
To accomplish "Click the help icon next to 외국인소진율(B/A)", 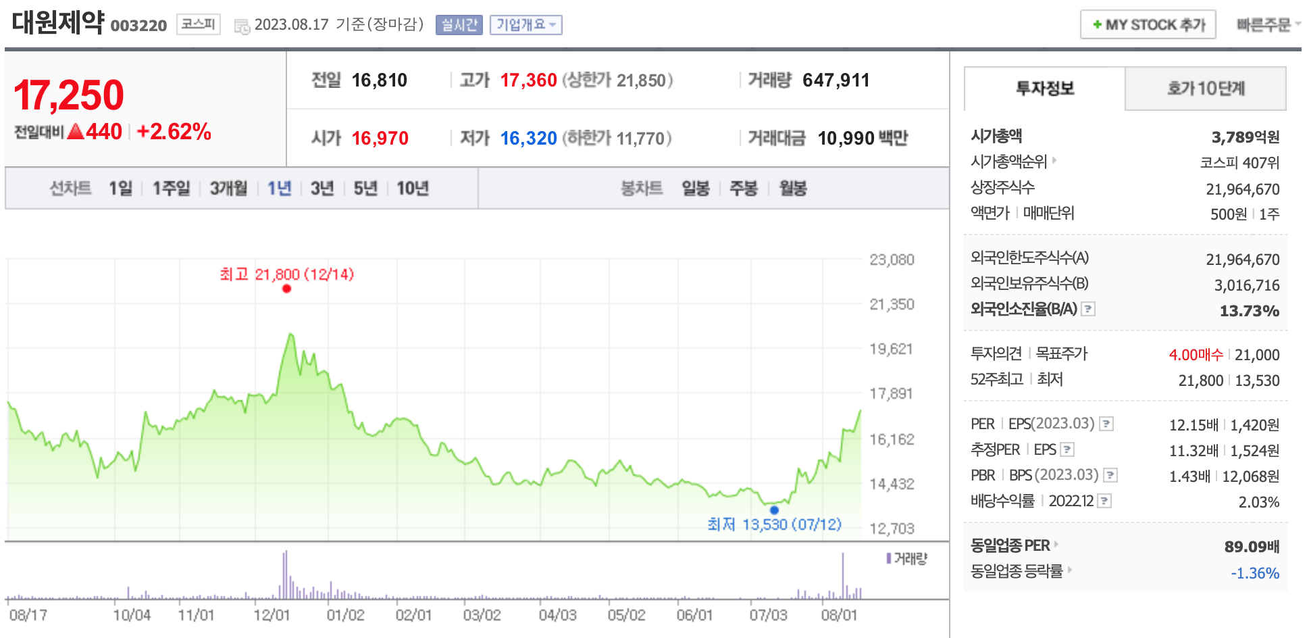I will click(1088, 309).
